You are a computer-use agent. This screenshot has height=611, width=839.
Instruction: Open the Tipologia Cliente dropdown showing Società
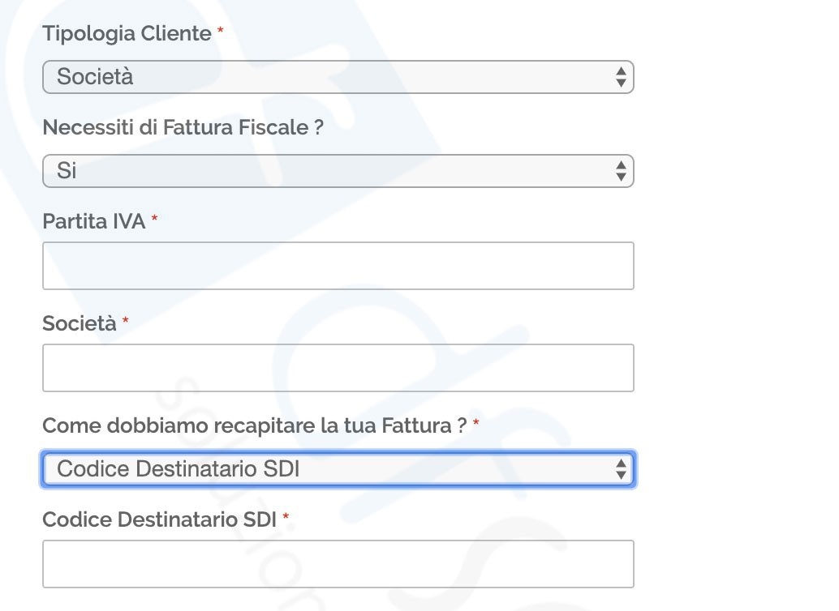(x=338, y=77)
